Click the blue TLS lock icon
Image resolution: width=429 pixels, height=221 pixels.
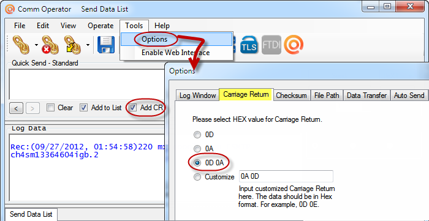coord(249,45)
